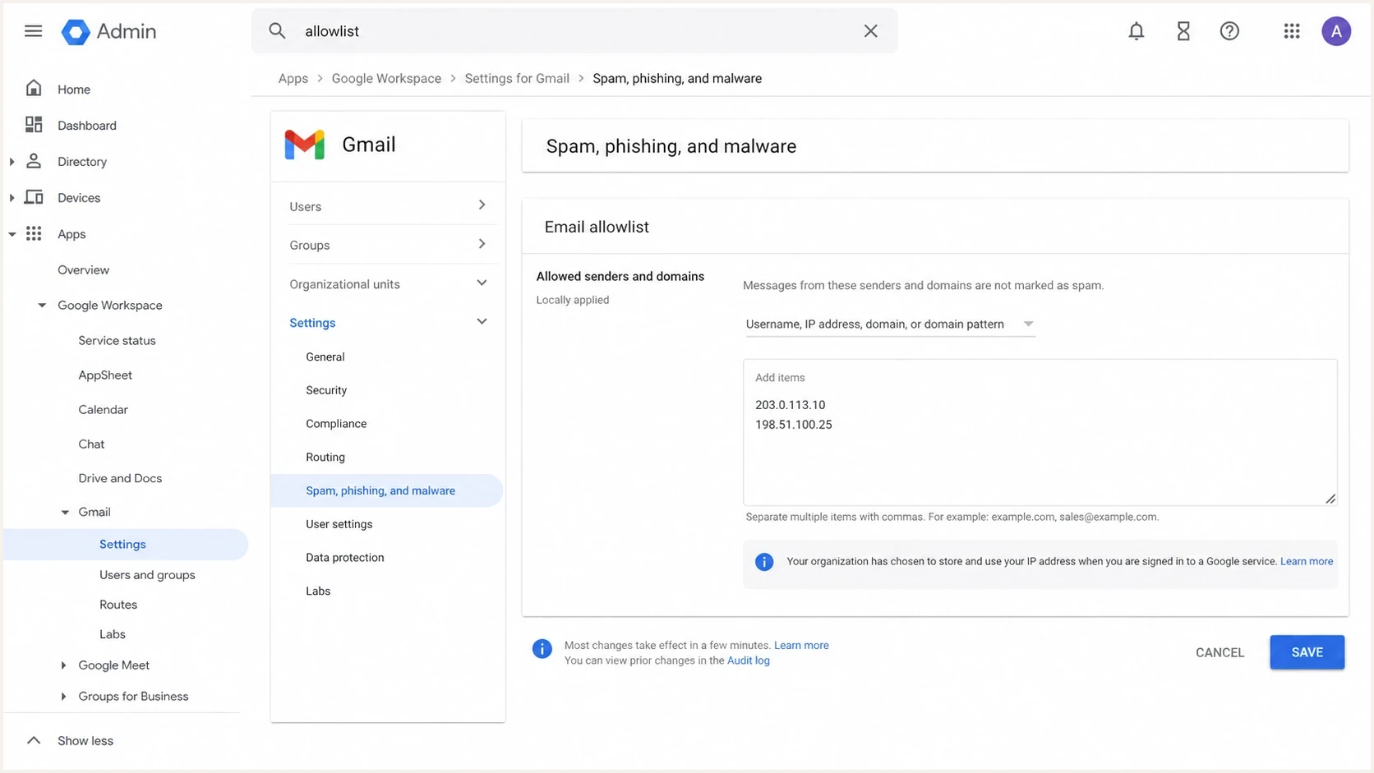Open Compliance settings
1374x773 pixels.
[x=336, y=424]
